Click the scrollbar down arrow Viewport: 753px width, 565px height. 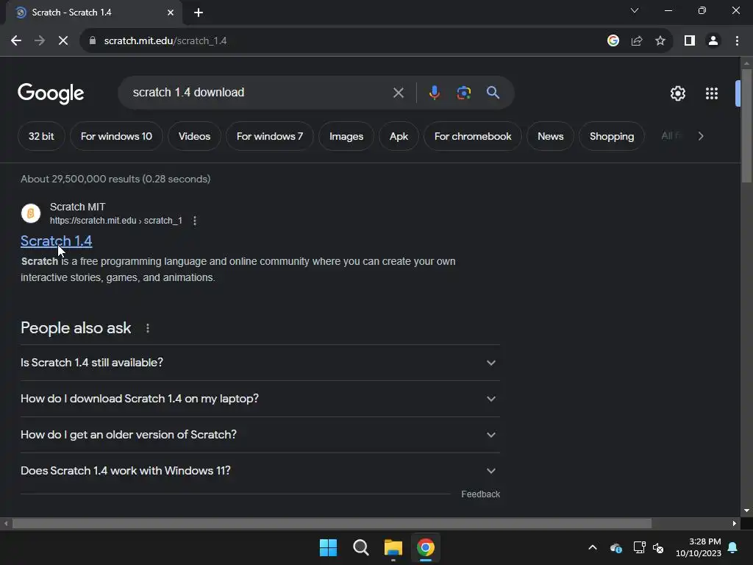(746, 511)
